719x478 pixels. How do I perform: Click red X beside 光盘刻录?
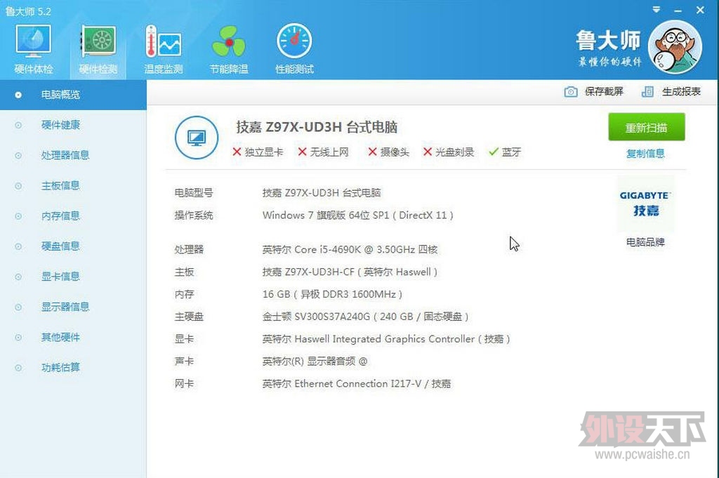click(x=428, y=152)
